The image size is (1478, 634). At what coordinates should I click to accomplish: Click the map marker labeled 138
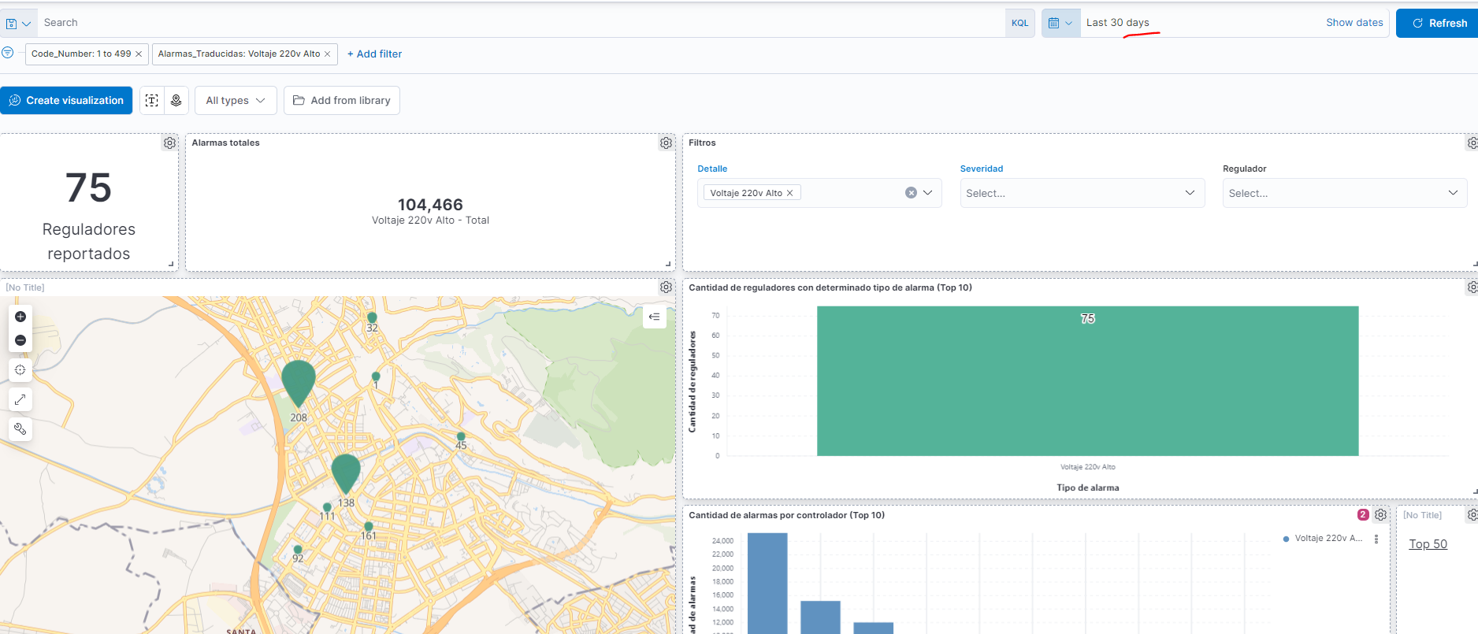(x=346, y=473)
